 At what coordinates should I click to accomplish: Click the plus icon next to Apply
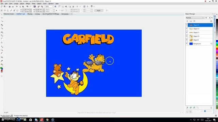pos(107,11)
